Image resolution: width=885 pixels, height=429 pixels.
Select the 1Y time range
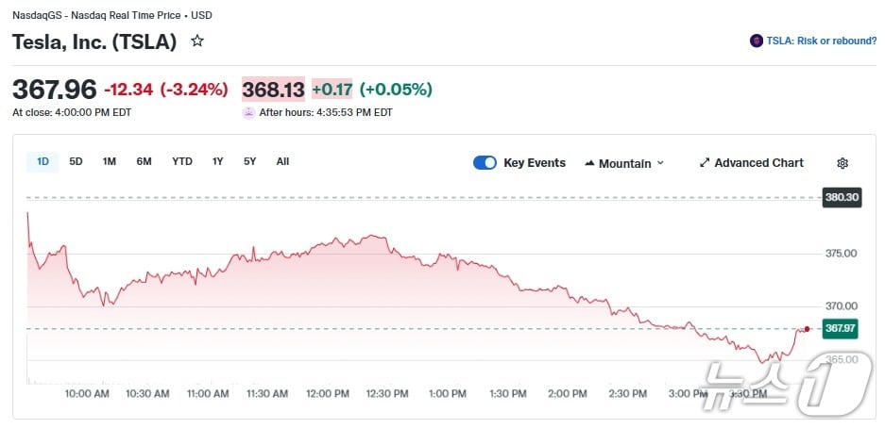tap(218, 161)
